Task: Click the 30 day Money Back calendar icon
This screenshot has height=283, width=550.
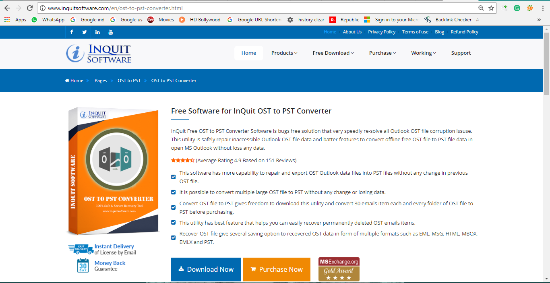Action: [x=83, y=266]
